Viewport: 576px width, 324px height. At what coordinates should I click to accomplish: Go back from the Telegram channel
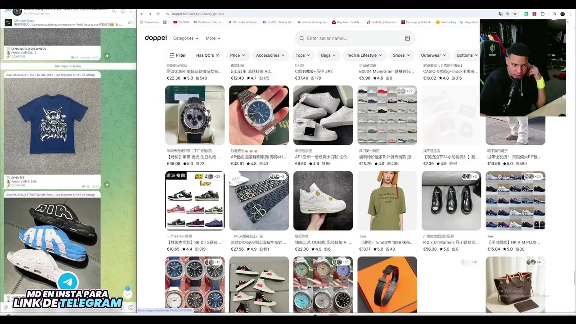pyautogui.click(x=5, y=11)
